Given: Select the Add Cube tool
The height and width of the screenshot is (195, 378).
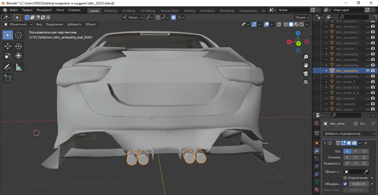Looking at the screenshot, I should [x=8, y=78].
